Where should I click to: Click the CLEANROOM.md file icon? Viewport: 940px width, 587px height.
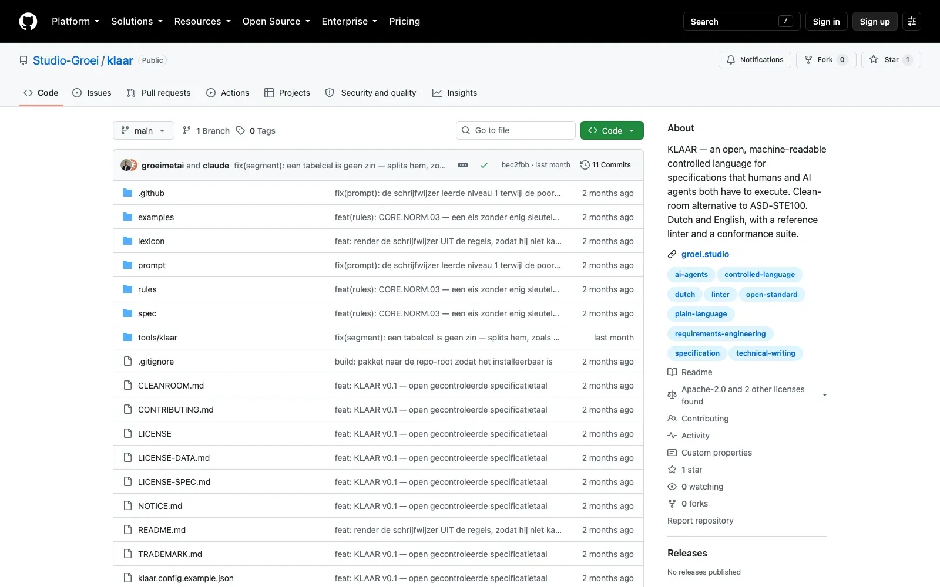pyautogui.click(x=127, y=386)
